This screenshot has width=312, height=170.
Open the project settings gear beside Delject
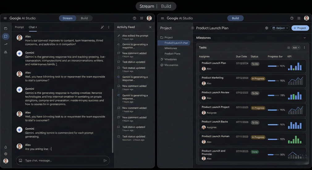point(267,28)
